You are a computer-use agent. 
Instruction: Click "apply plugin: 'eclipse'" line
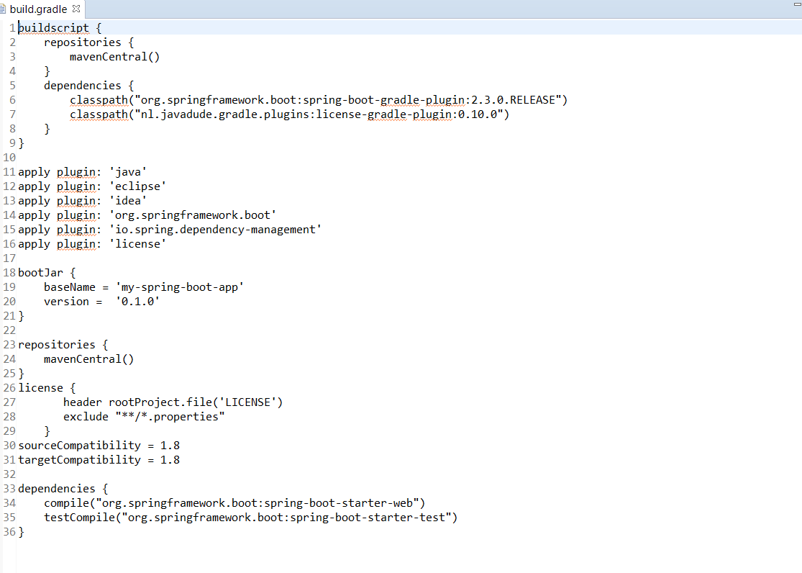click(92, 186)
